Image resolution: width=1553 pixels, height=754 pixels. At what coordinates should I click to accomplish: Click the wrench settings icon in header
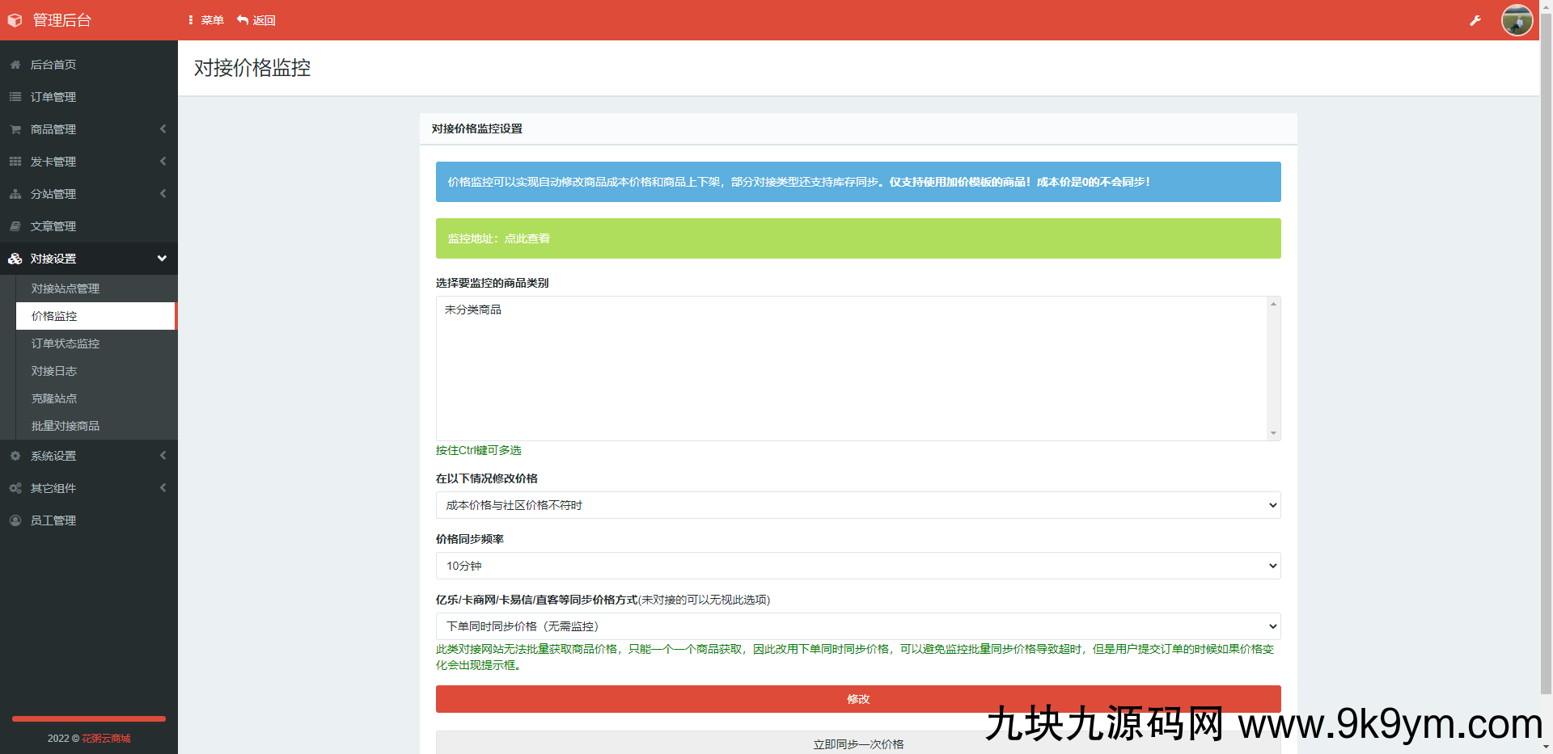tap(1475, 21)
